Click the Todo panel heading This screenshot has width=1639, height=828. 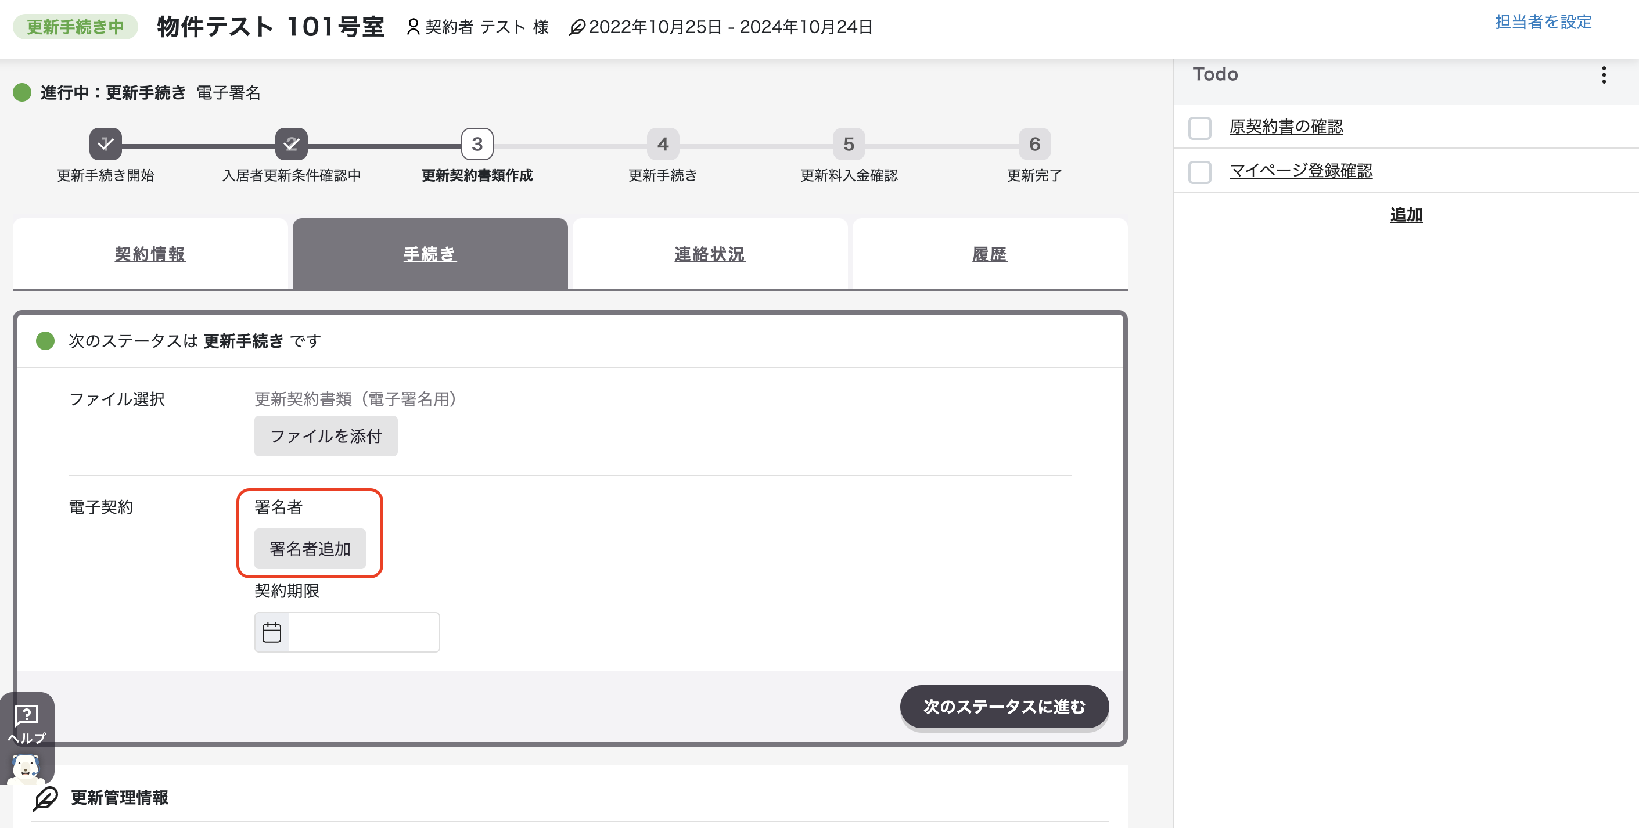click(1214, 74)
